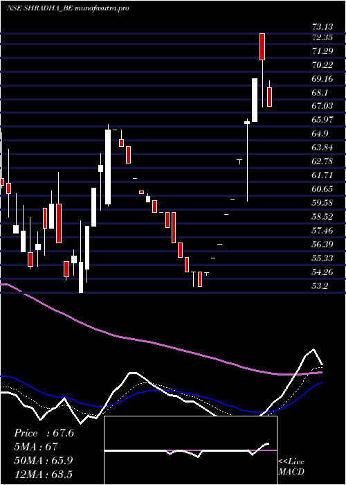Click the MACD inset chart panel

190,450
